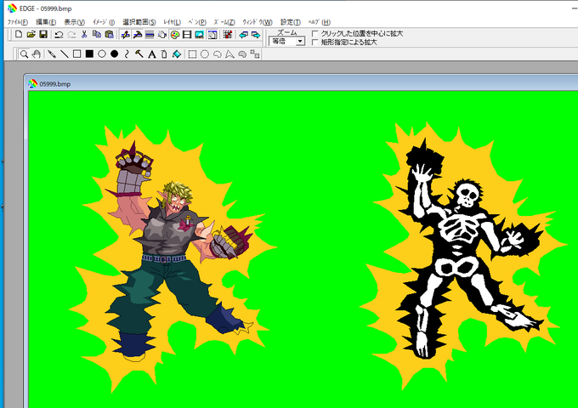Select the filled Ellipse tool

tap(115, 54)
